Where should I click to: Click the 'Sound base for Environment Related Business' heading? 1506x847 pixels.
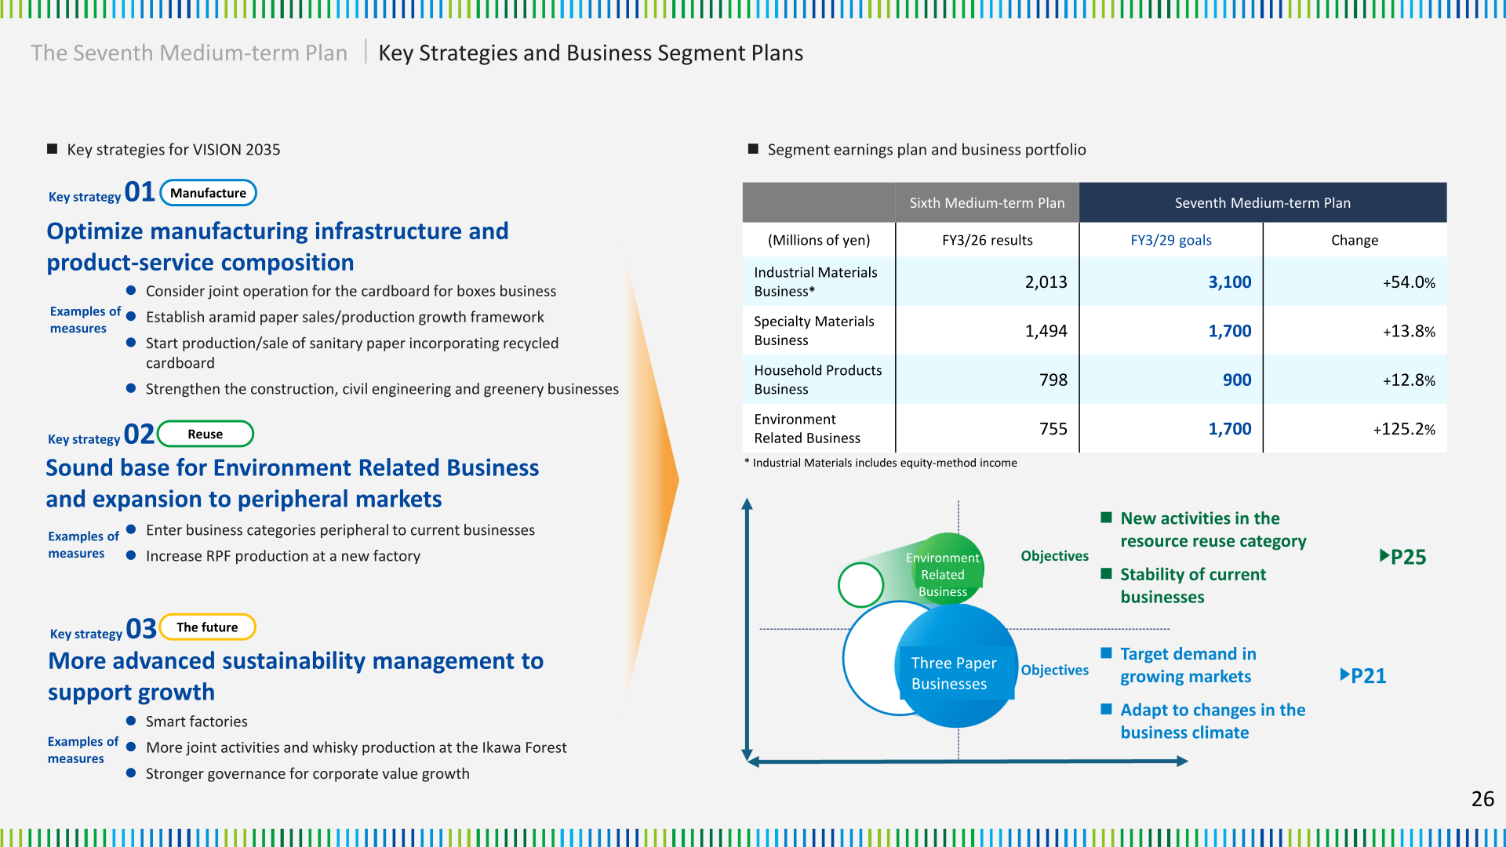pos(292,483)
